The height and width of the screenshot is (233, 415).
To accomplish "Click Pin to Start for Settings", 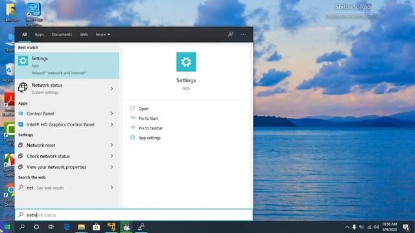I will coord(148,118).
